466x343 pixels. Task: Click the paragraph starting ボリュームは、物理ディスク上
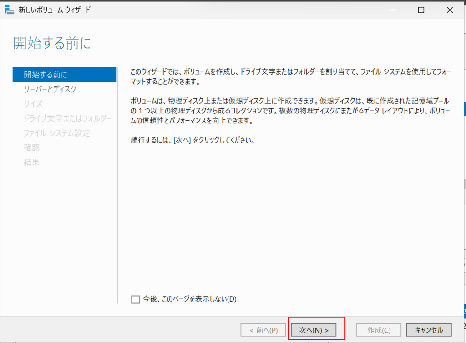click(x=290, y=111)
